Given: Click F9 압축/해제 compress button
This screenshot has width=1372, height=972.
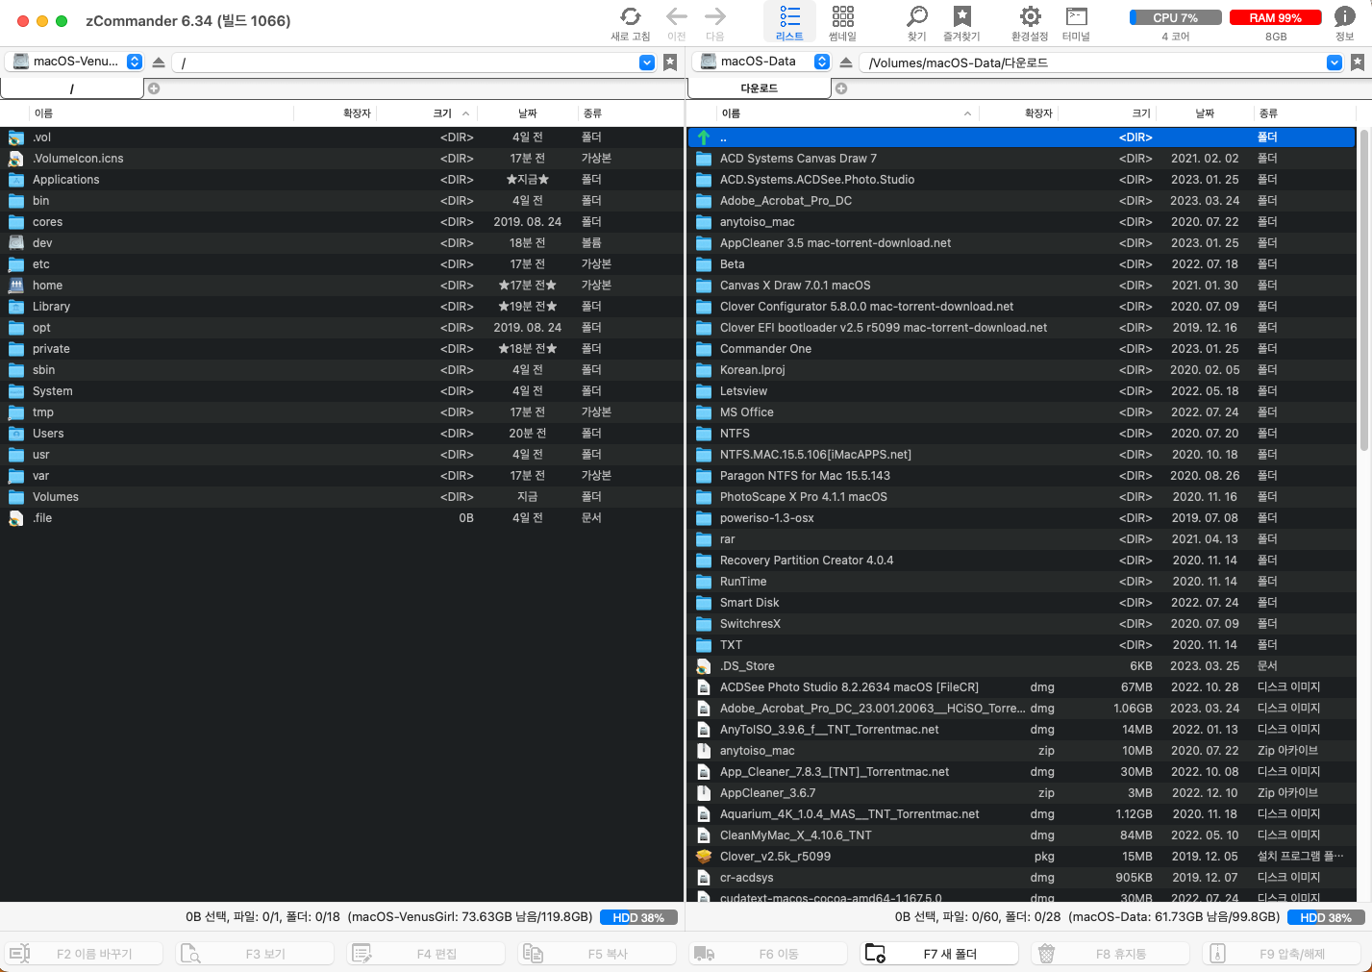Looking at the screenshot, I should pos(1283,954).
